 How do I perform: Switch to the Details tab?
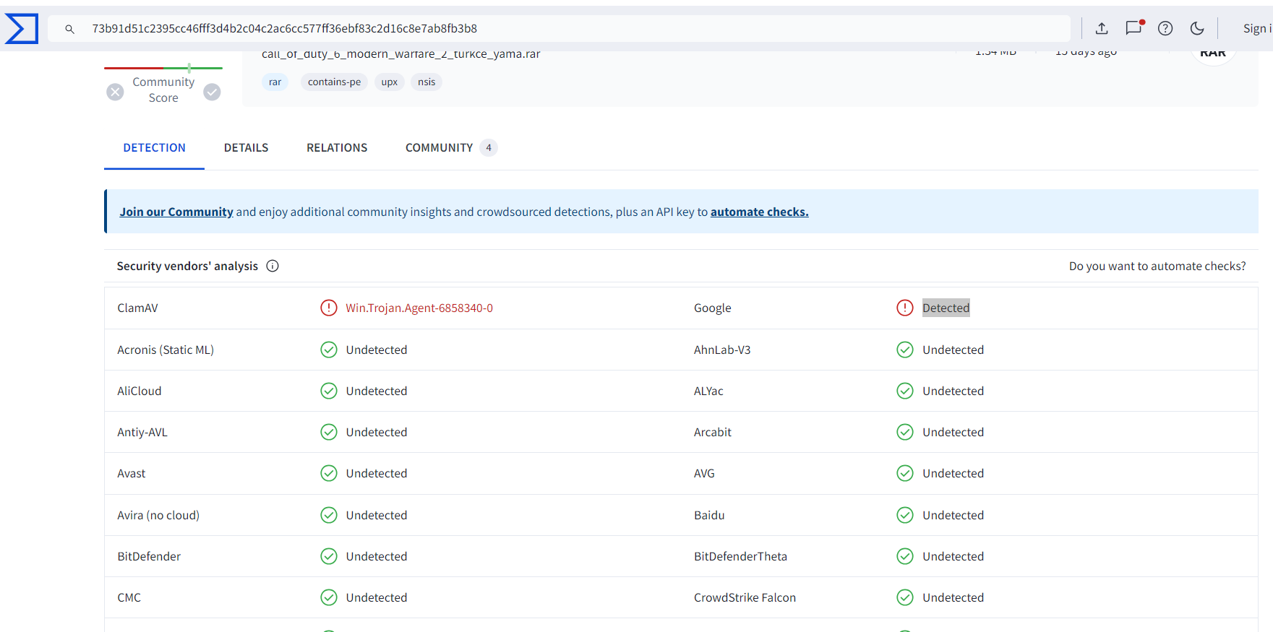pos(246,147)
